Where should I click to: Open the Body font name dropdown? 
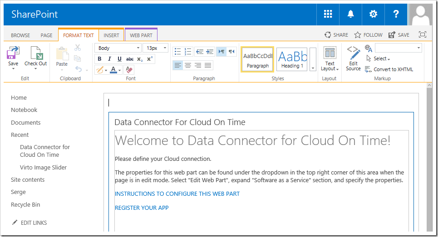[x=118, y=48]
